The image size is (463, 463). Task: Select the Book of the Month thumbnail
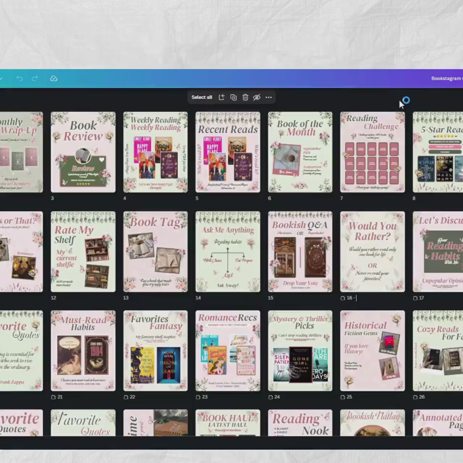tap(300, 152)
